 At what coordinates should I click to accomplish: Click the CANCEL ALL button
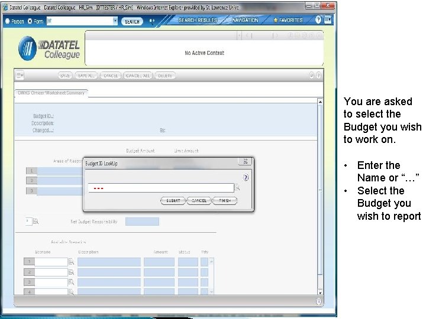point(138,76)
